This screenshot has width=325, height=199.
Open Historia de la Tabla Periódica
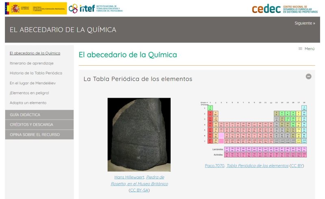point(36,73)
